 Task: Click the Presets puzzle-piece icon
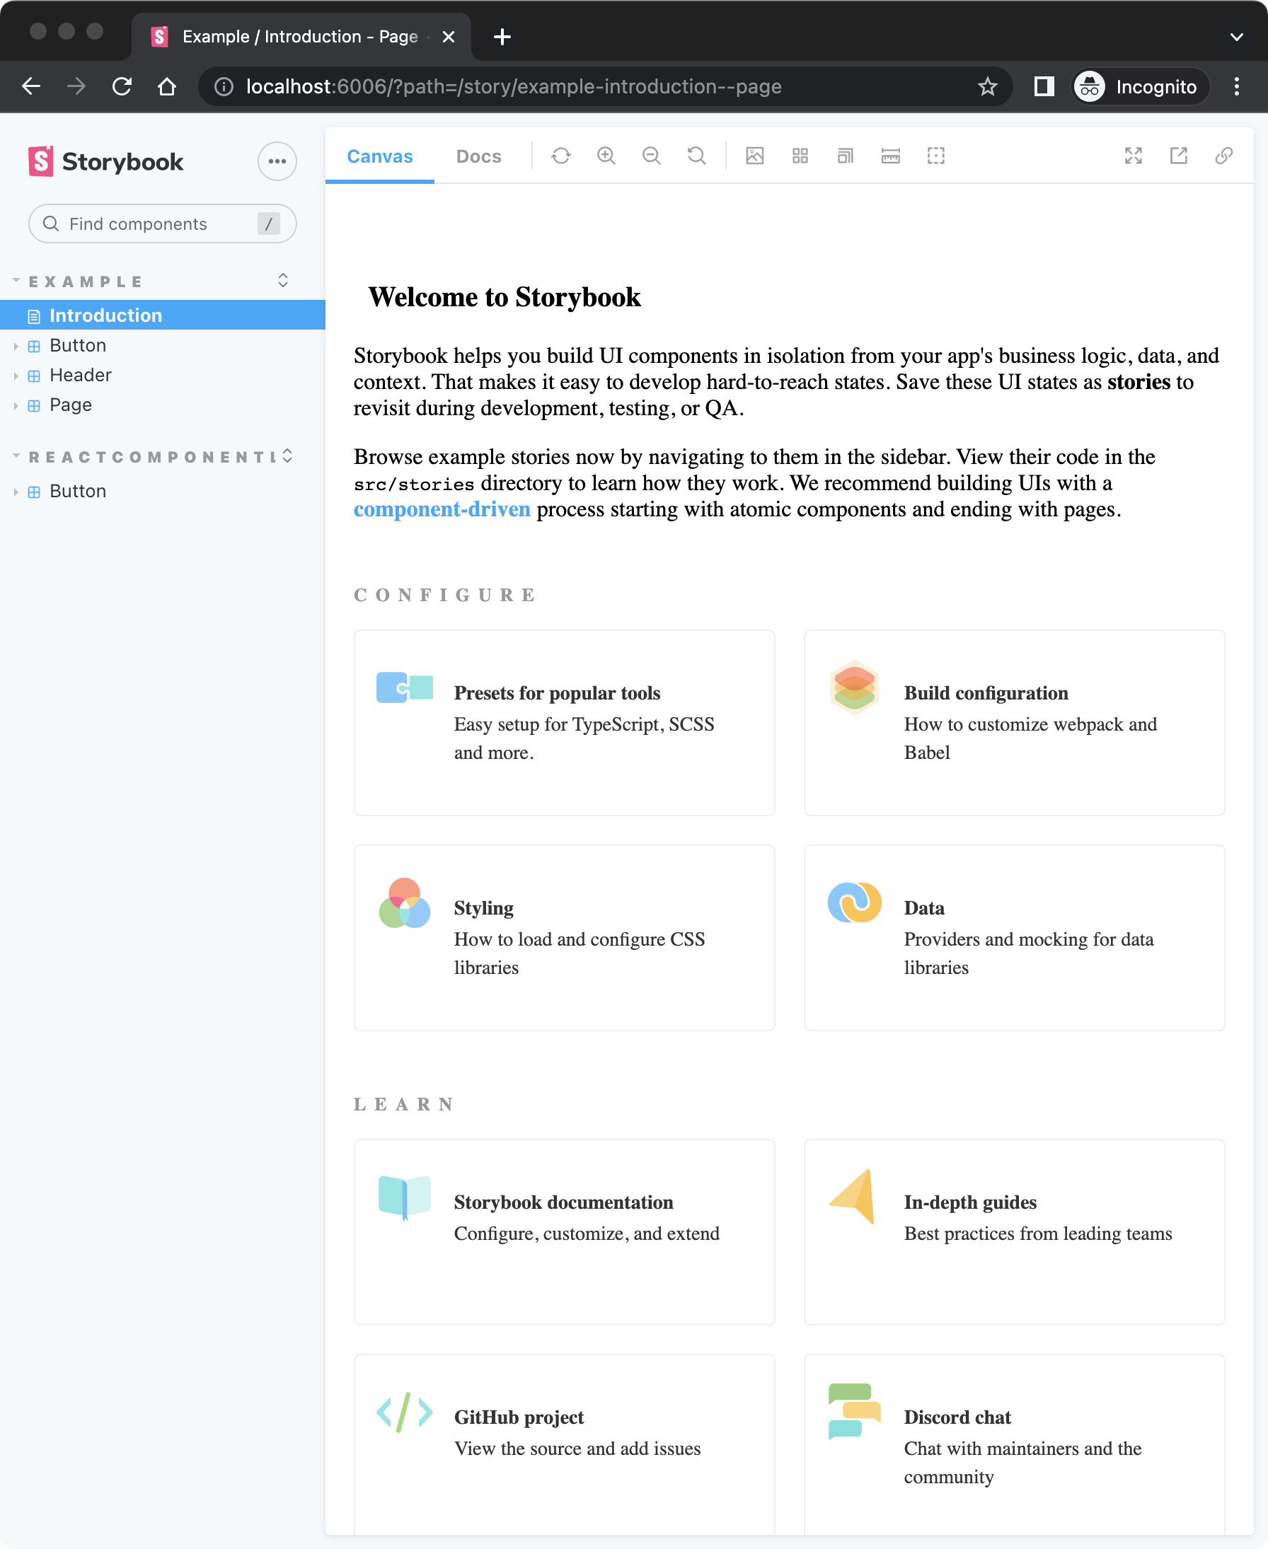405,687
